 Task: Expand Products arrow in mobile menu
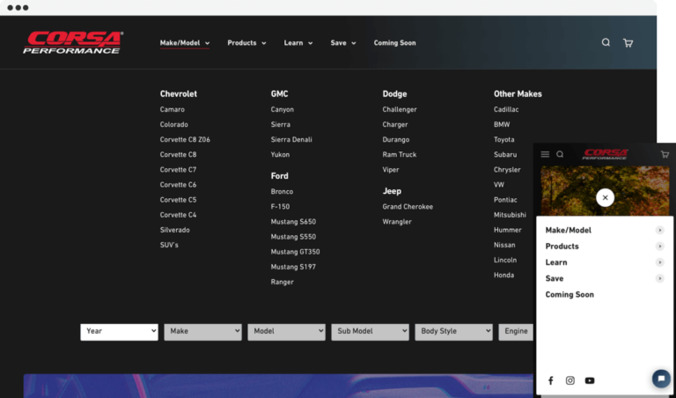[x=659, y=247]
